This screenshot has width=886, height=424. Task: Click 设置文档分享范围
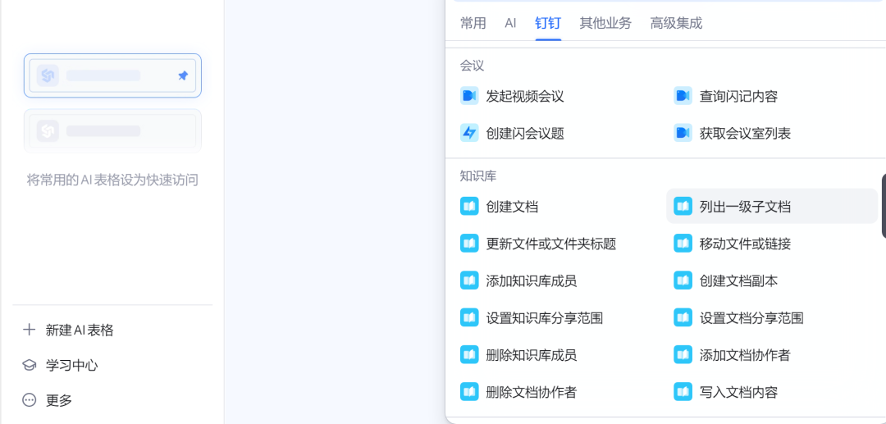coord(751,318)
